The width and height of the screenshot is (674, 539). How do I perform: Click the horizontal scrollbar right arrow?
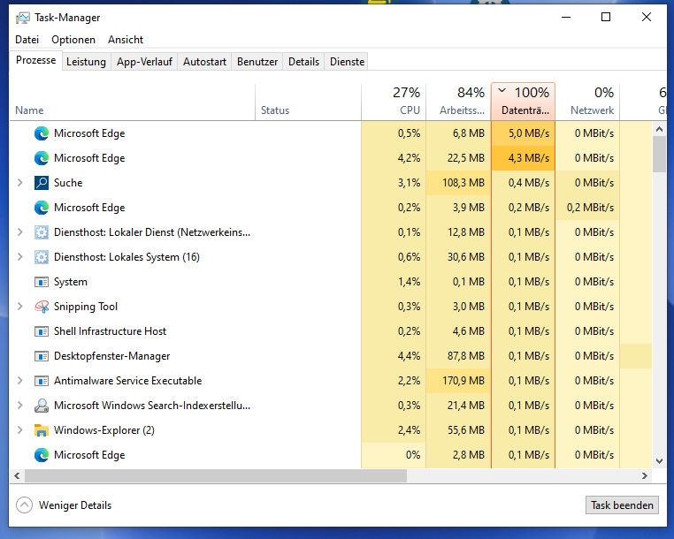pyautogui.click(x=645, y=476)
